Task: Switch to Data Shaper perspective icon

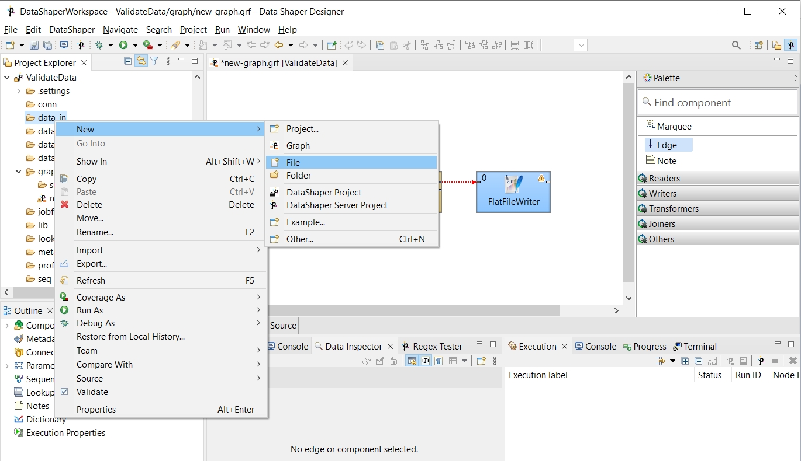Action: point(791,45)
